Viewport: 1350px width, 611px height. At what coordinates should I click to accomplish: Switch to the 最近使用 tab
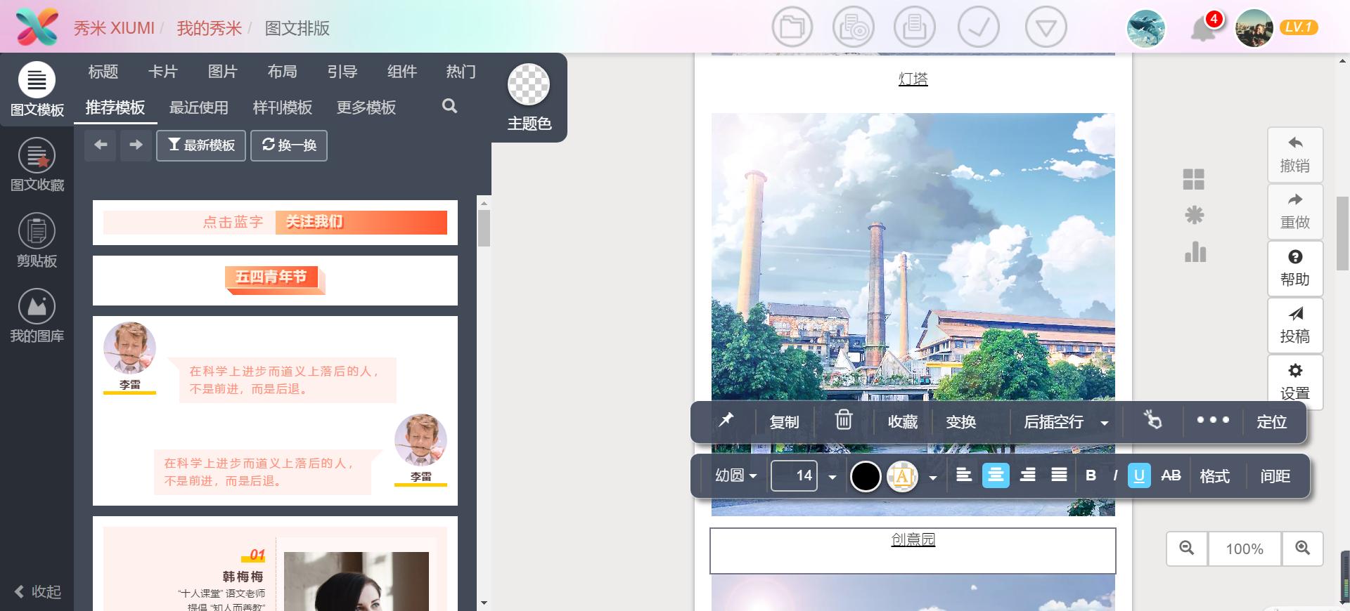click(199, 107)
